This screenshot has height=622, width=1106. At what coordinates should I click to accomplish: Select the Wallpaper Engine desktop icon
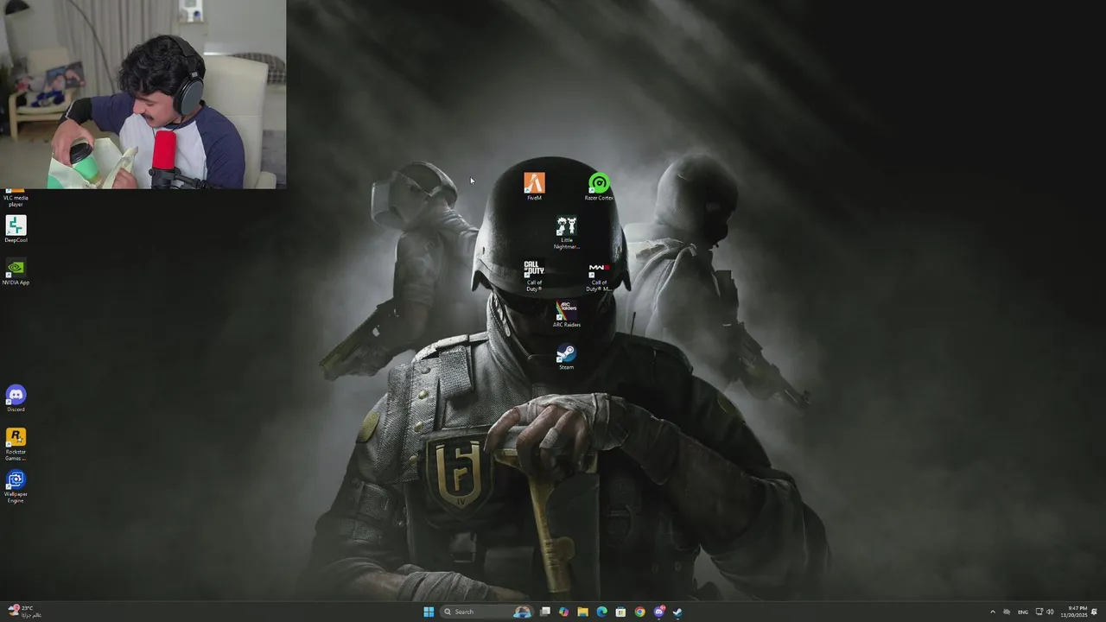click(16, 486)
